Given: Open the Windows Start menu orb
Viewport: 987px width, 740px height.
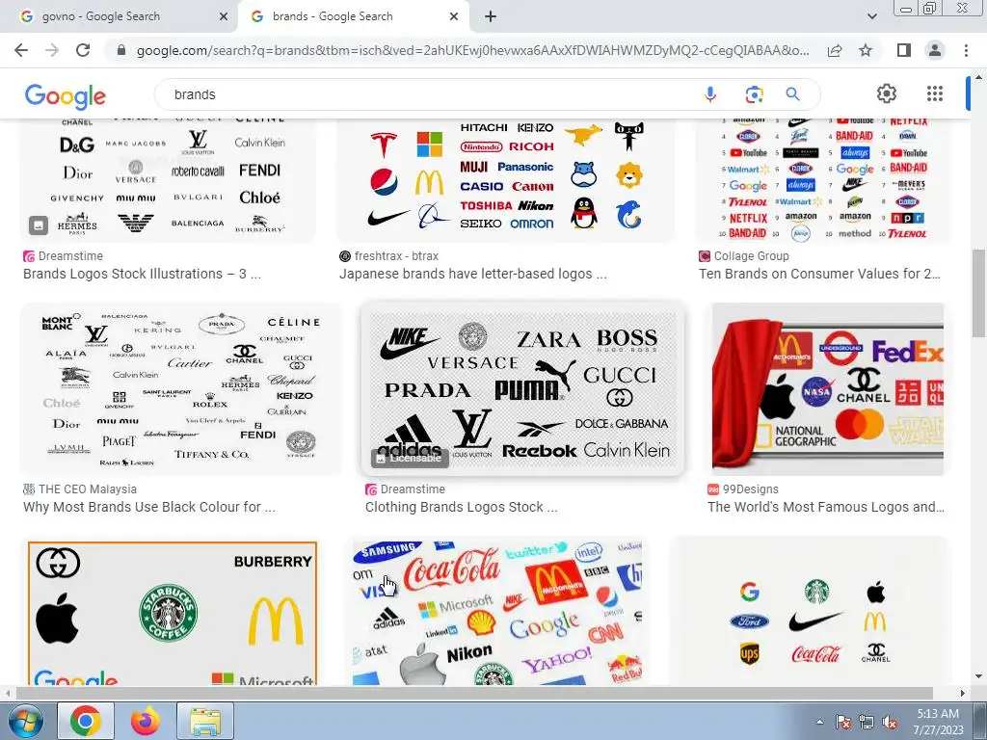Looking at the screenshot, I should tap(26, 721).
